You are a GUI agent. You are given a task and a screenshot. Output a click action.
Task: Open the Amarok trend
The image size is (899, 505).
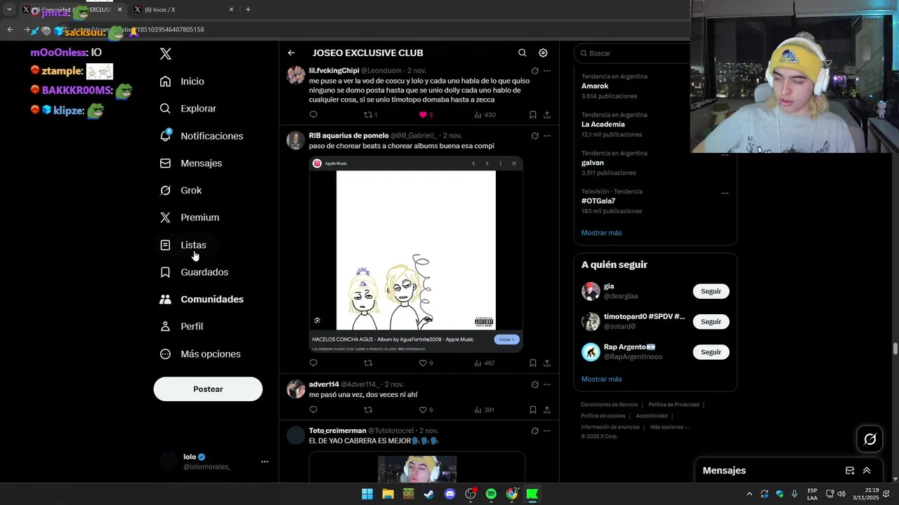[x=595, y=86]
